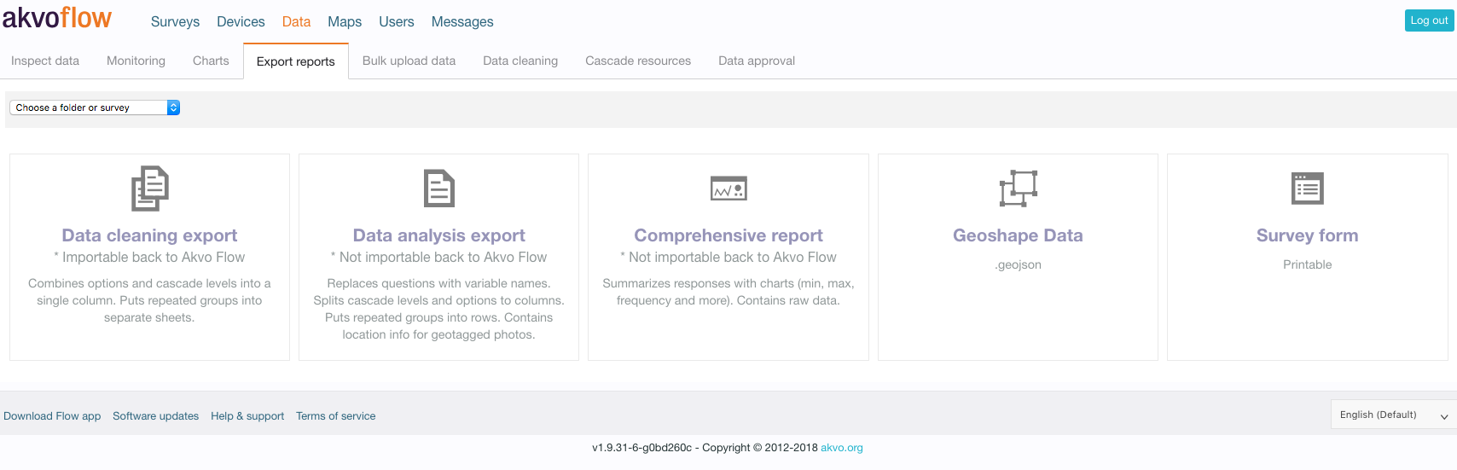The height and width of the screenshot is (470, 1457).
Task: Open the Terms of service link
Action: point(336,416)
